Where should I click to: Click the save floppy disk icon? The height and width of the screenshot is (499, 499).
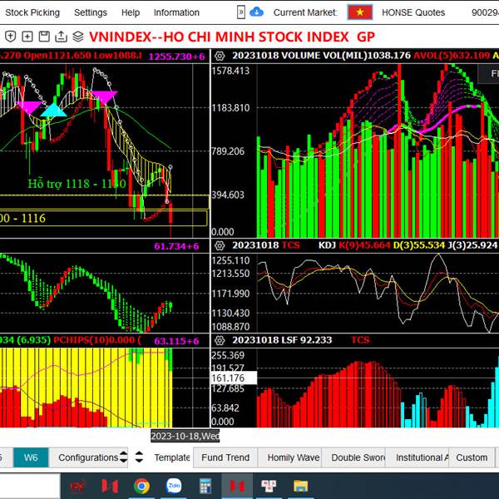(x=44, y=37)
